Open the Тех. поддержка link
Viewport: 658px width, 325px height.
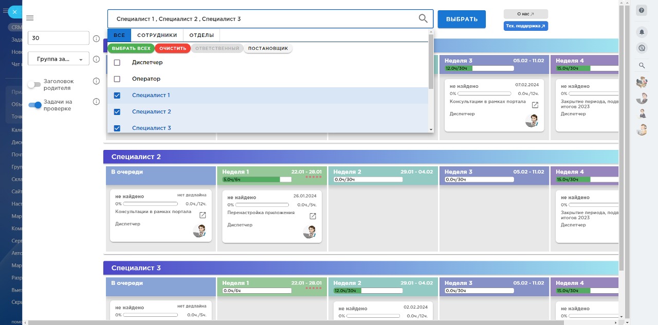tap(526, 26)
